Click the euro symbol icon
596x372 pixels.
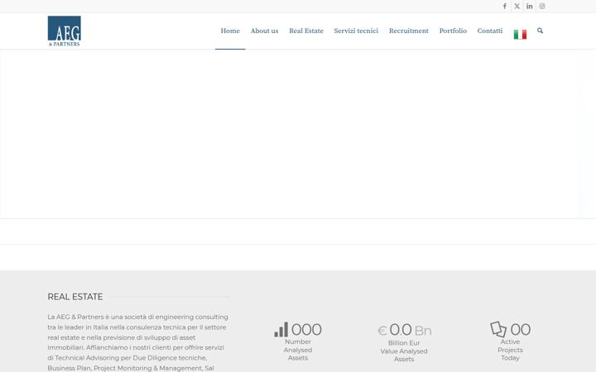382,331
